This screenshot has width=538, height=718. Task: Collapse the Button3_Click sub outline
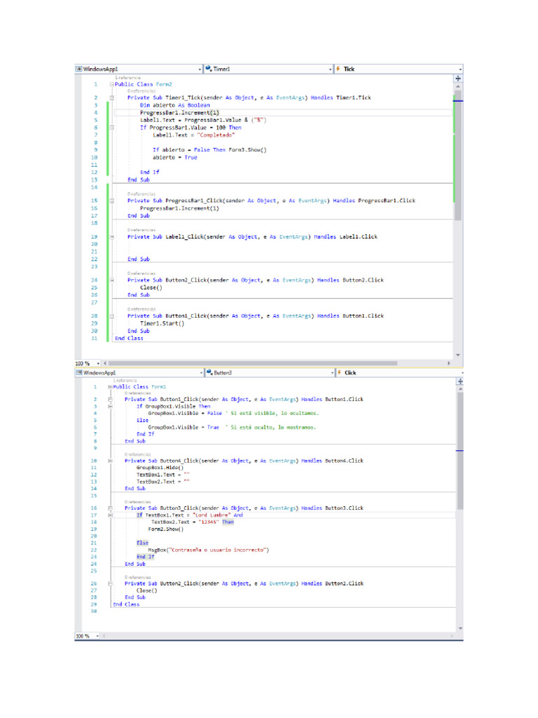tap(110, 508)
